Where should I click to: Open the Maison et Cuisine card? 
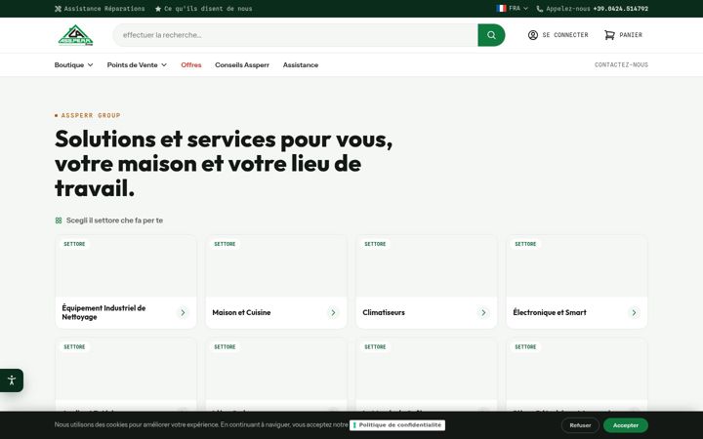pyautogui.click(x=276, y=282)
